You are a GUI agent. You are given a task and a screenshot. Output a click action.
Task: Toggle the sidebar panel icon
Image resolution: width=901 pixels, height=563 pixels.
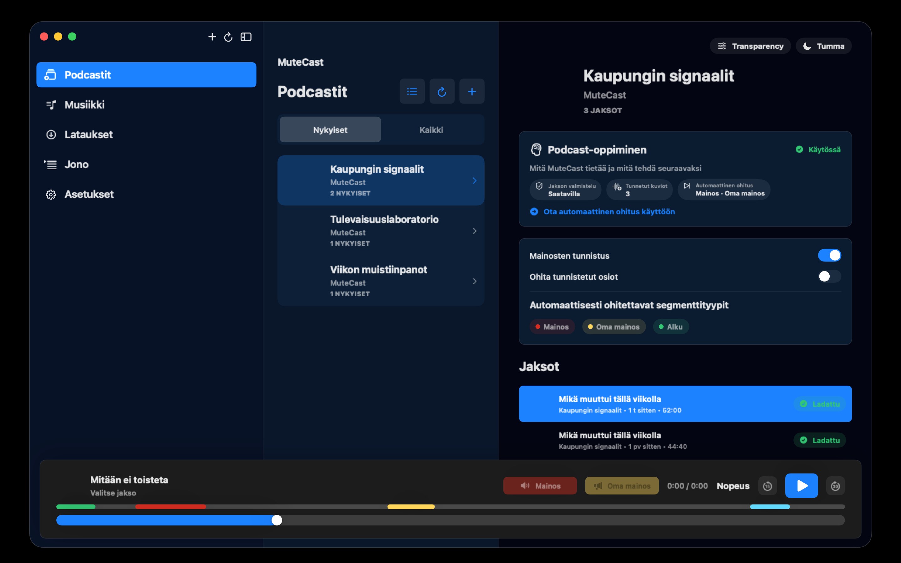click(x=246, y=37)
